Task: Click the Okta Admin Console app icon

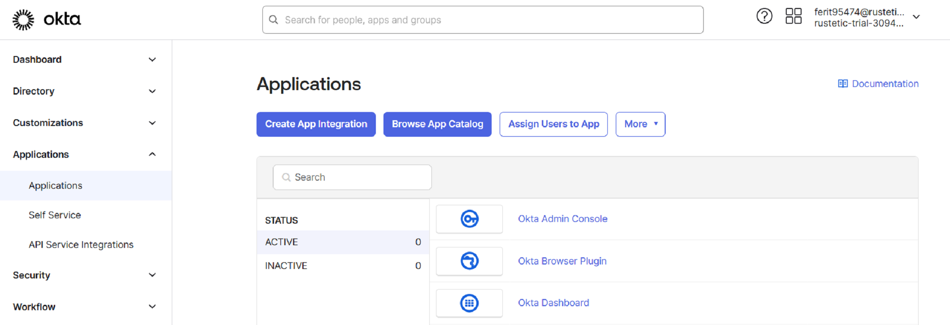Action: [x=469, y=219]
